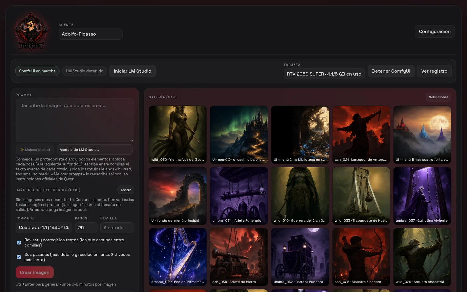Open arcane_042 Eco del Firmamento thumbnail
This screenshot has width=467, height=292.
pos(178,257)
